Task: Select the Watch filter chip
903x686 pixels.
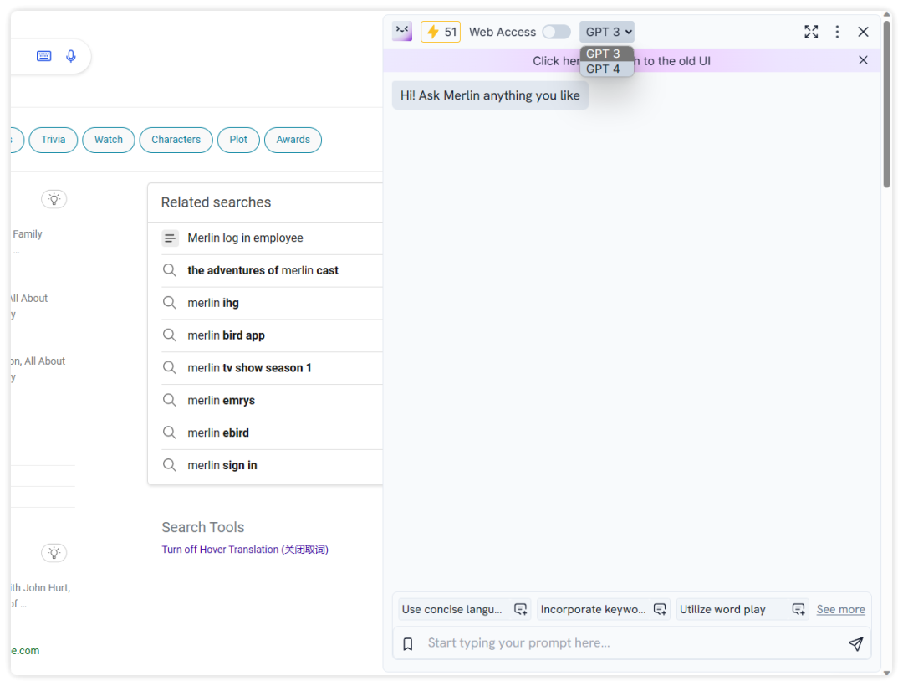Action: click(x=108, y=140)
